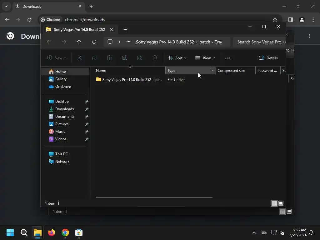Open Videos quick access folder
The width and height of the screenshot is (320, 240).
point(65,139)
